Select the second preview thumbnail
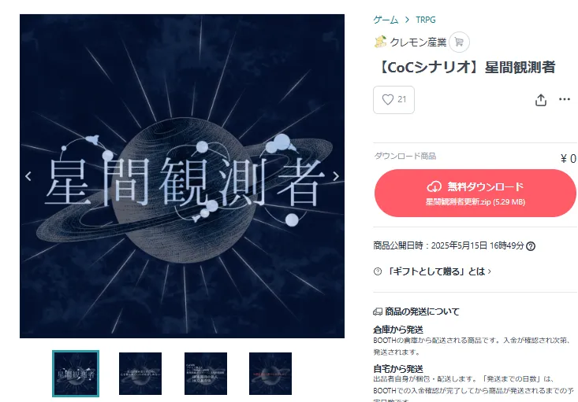The height and width of the screenshot is (402, 578). point(140,374)
